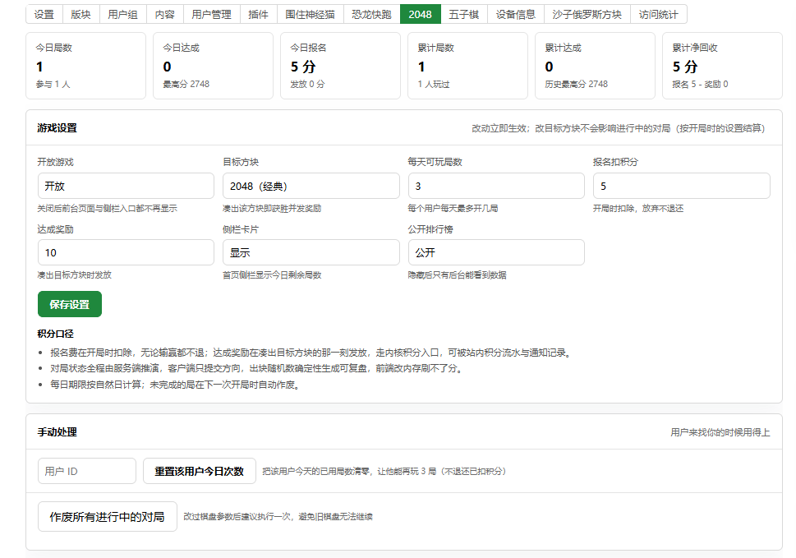This screenshot has width=796, height=558.
Task: Click the description starting 把该用户今天的已用局数清零
Action: pyautogui.click(x=384, y=471)
